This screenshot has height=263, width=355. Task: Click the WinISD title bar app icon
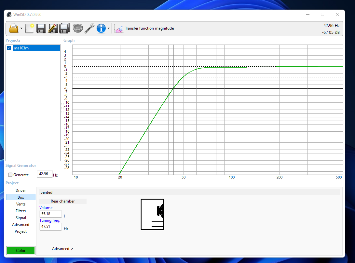[9, 15]
